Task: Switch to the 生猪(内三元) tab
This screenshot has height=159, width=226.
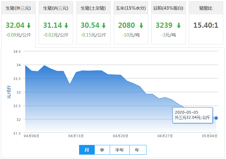Action: [x=56, y=8]
